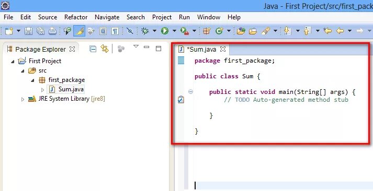Open the New Java Class dropdown arrow
Viewport: 373px width, 191px height.
(229, 31)
